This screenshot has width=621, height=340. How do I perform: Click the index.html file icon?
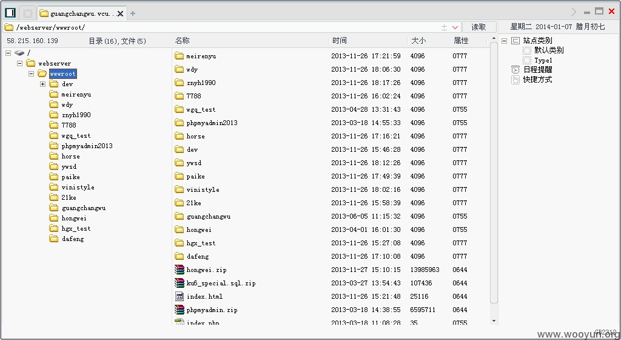coord(180,296)
